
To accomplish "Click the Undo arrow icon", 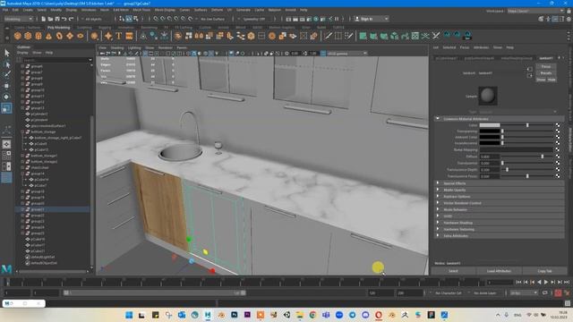I will pyautogui.click(x=64, y=19).
